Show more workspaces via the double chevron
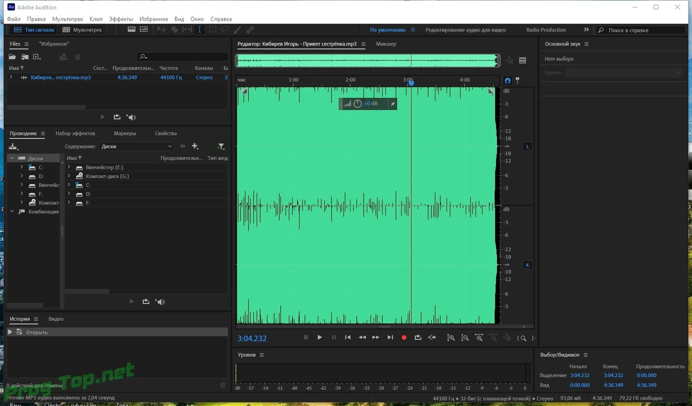This screenshot has height=406, width=692. click(x=586, y=29)
